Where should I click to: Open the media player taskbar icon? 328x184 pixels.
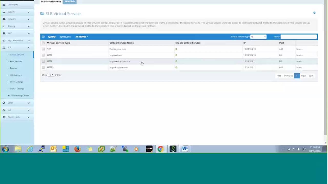pyautogui.click(x=137, y=149)
